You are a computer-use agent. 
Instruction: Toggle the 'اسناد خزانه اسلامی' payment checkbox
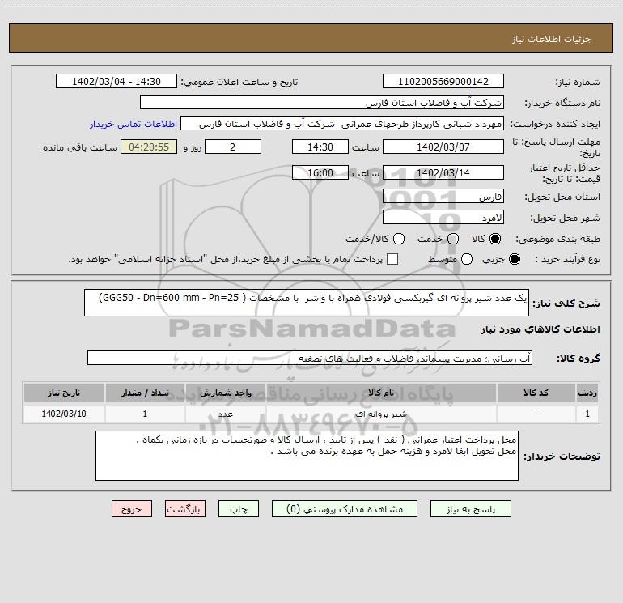(x=392, y=259)
